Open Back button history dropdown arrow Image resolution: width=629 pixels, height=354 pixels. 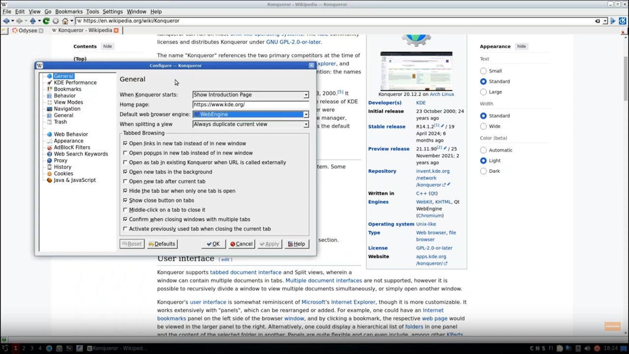[13, 21]
